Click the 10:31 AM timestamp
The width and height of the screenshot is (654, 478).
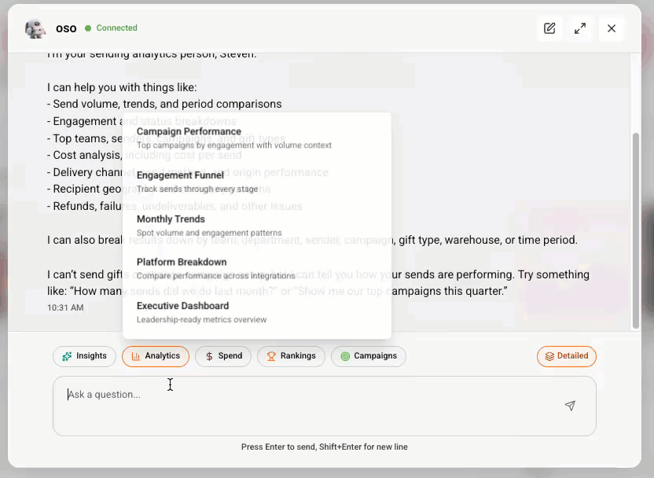(65, 307)
